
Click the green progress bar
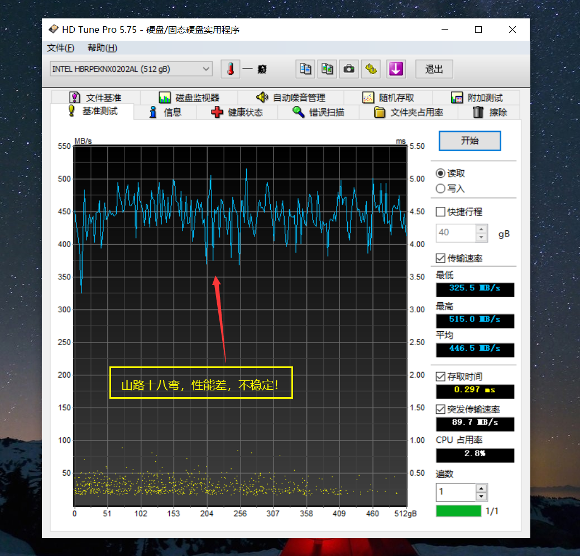(x=459, y=511)
